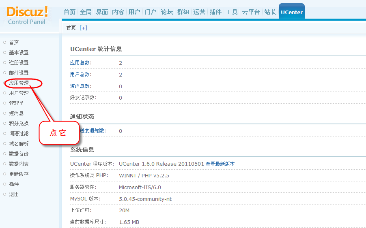Select the active UCenter tab
The width and height of the screenshot is (366, 228).
(291, 12)
